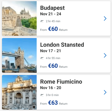Open the Rome Fiumicino card chevron arrow
Screen dimensions: 112x111
pos(105,92)
